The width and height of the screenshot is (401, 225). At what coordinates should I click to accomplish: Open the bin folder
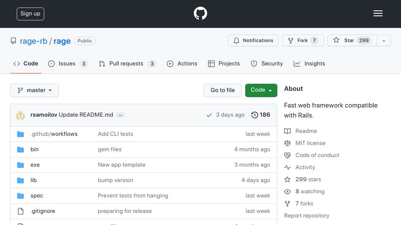tap(35, 149)
